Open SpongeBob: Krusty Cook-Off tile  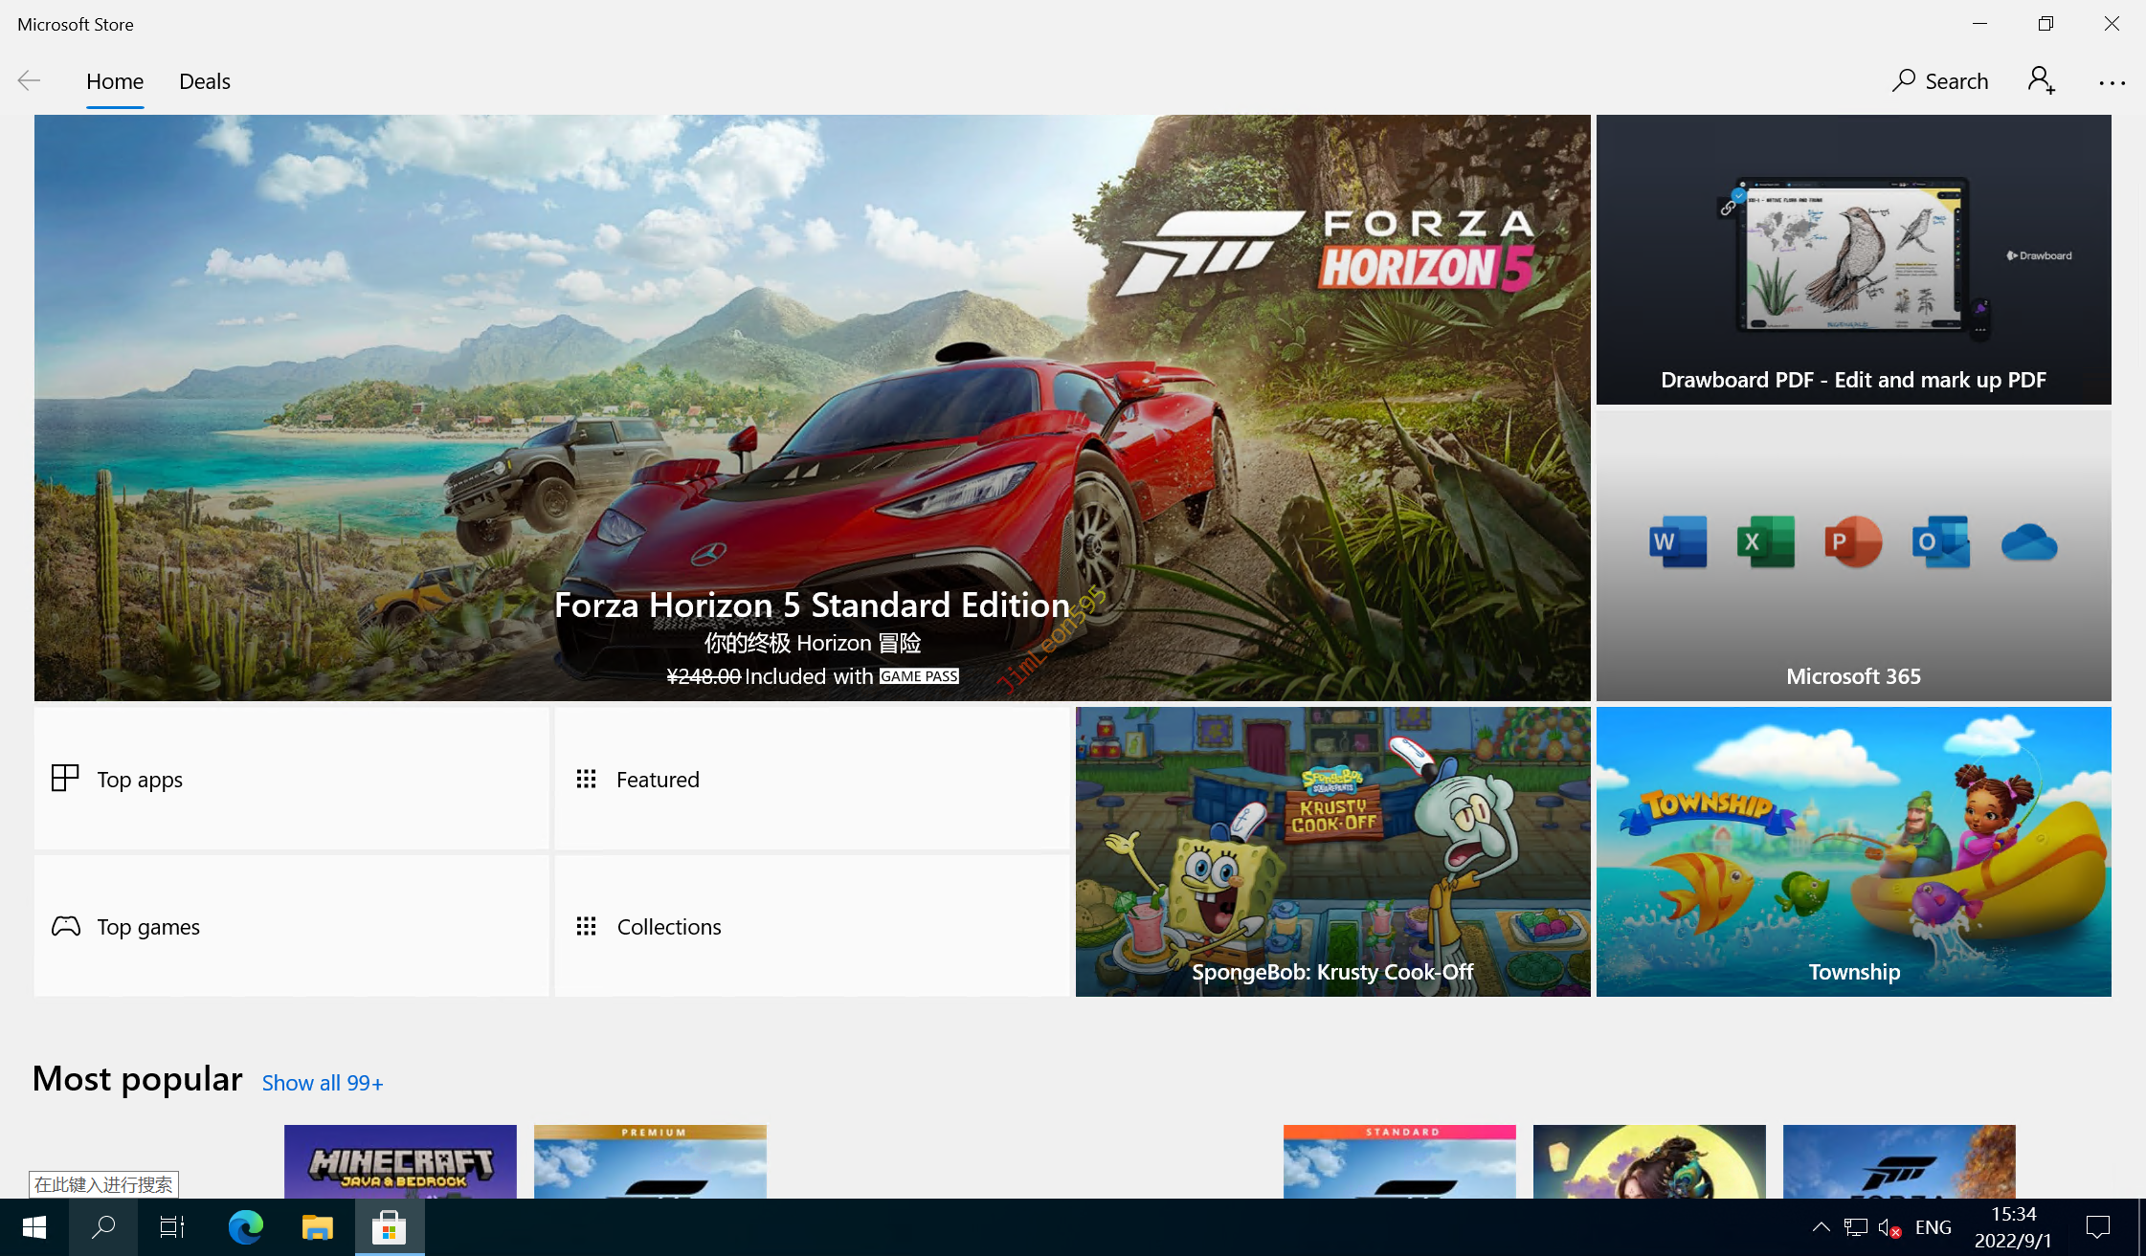point(1332,851)
